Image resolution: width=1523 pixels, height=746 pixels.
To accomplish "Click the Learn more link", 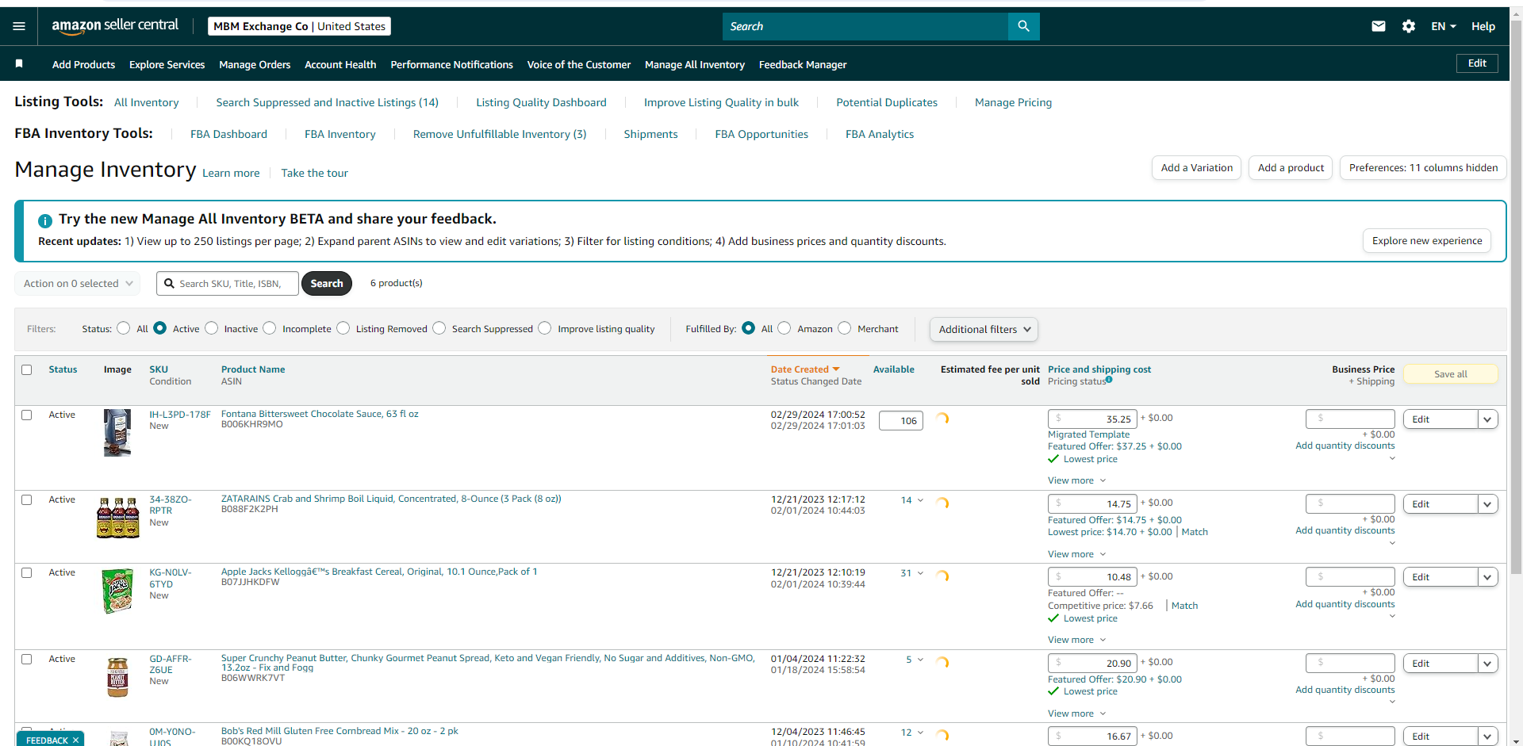I will [231, 173].
